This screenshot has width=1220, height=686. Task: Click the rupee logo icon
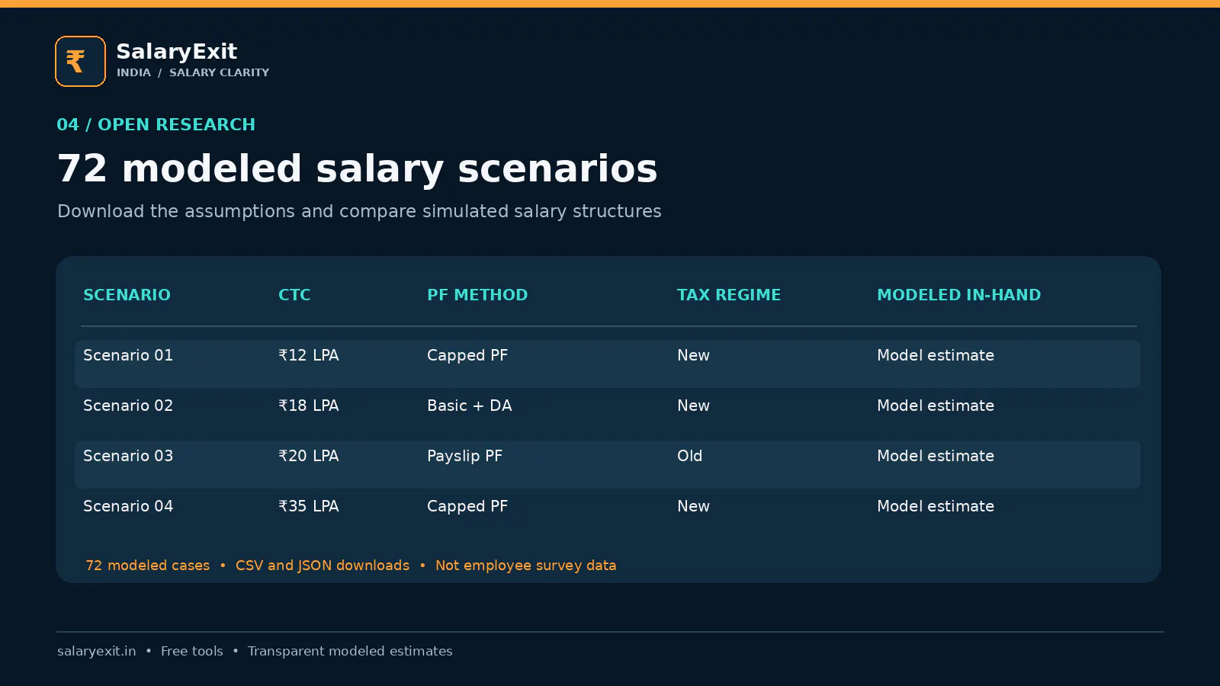click(80, 61)
